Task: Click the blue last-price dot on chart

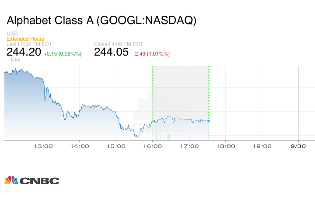Action: pyautogui.click(x=209, y=120)
